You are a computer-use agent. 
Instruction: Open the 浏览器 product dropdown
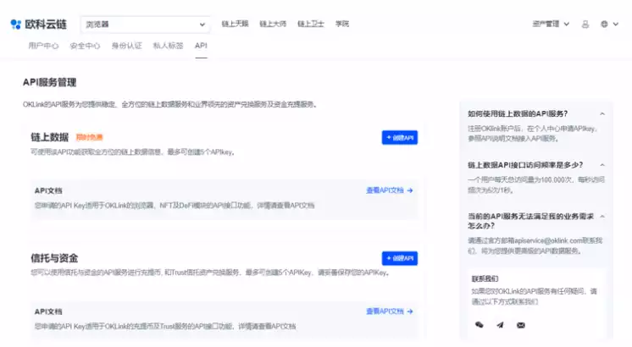[146, 25]
